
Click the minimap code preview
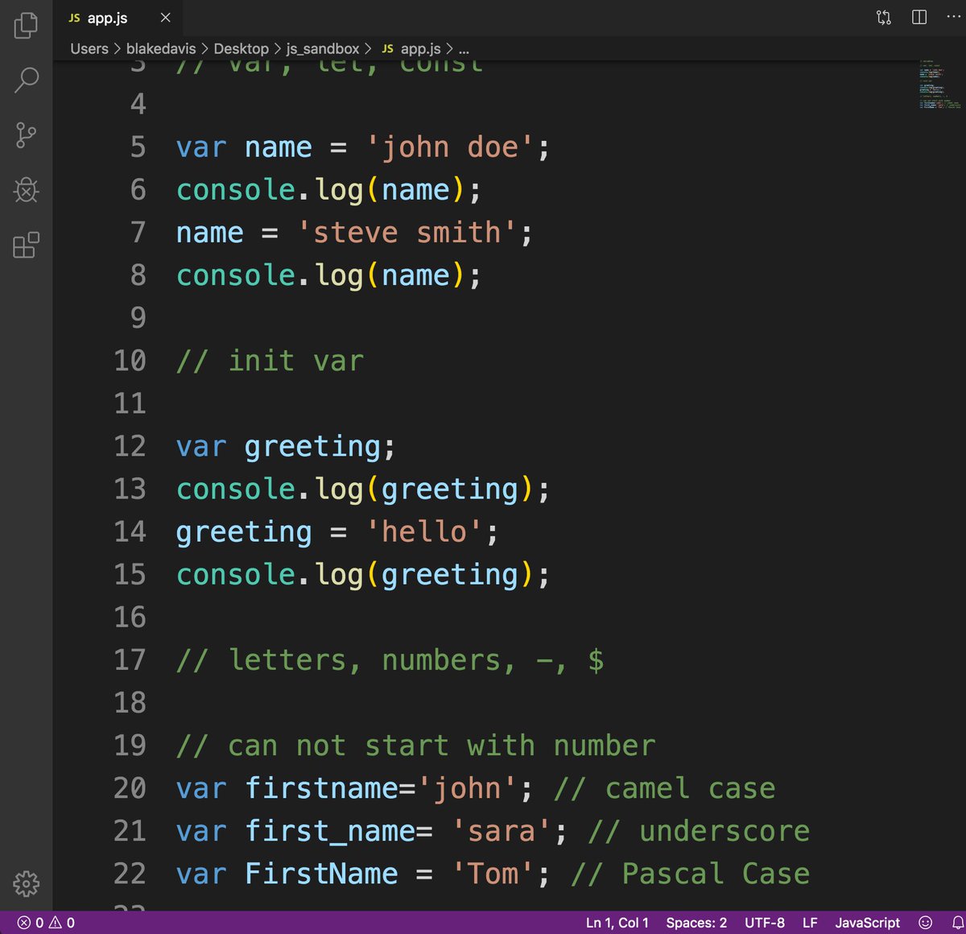pyautogui.click(x=939, y=84)
